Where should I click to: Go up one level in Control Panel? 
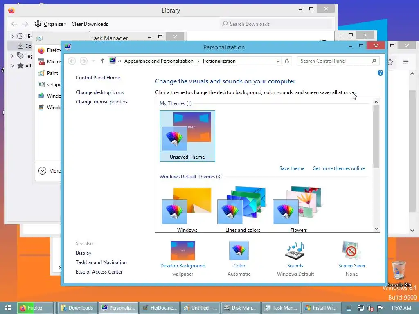[x=103, y=61]
